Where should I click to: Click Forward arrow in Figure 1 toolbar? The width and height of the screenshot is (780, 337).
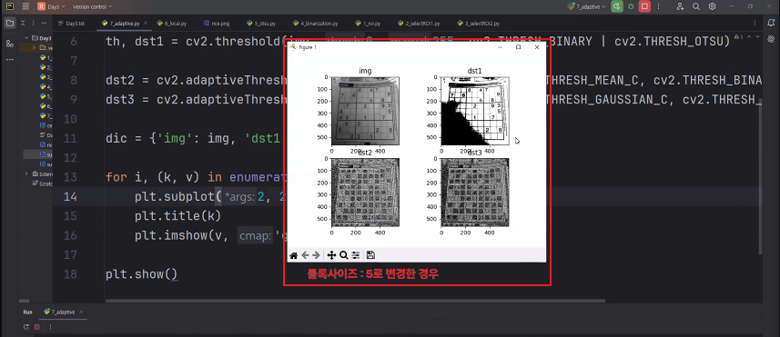[316, 255]
